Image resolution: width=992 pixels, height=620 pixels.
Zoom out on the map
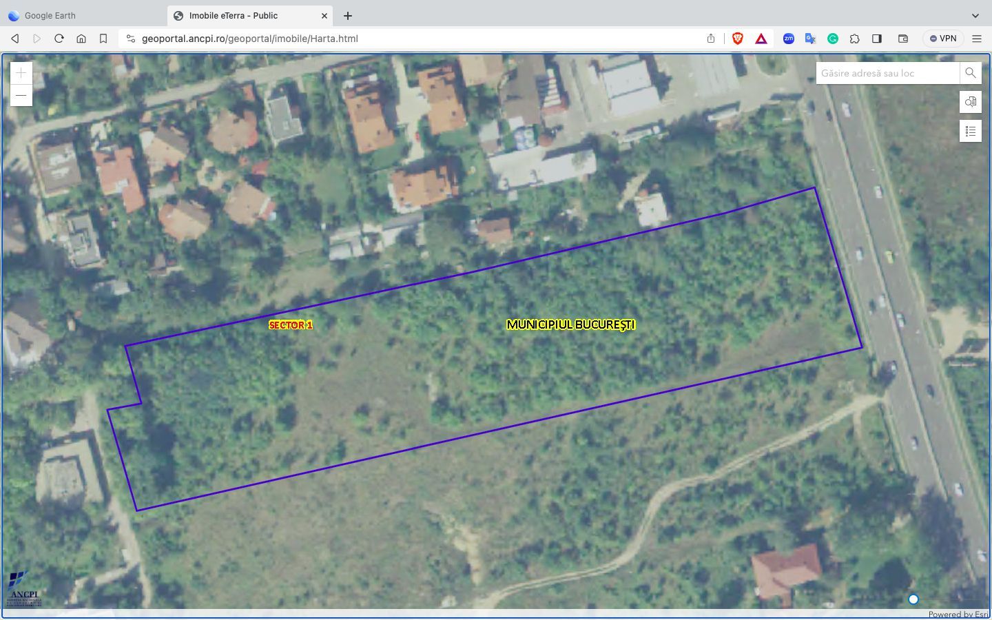(21, 95)
